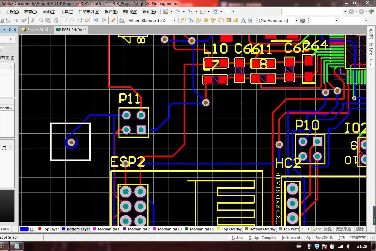Click the find selection binoculars icon

click(x=190, y=11)
